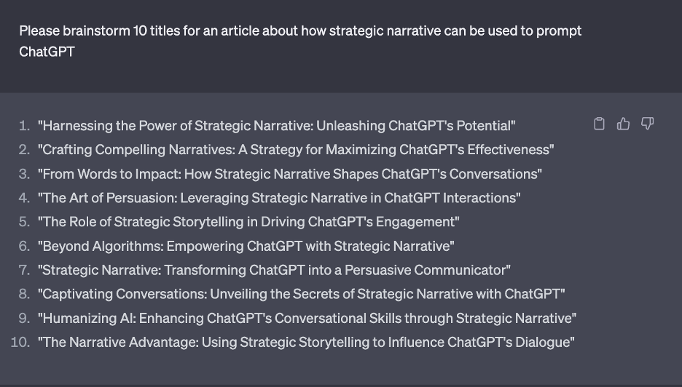This screenshot has width=682, height=387.
Task: Click title beginning 'Humanizing AI'
Action: (307, 318)
